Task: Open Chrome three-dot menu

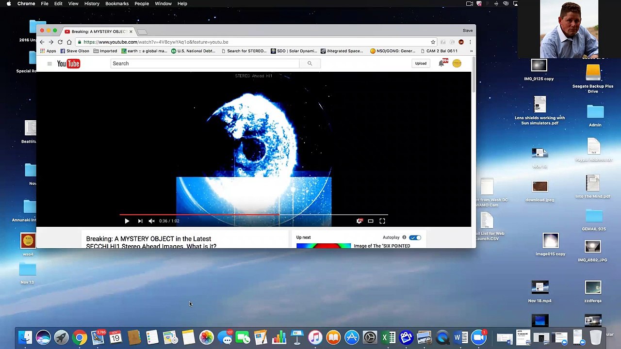Action: coord(470,42)
